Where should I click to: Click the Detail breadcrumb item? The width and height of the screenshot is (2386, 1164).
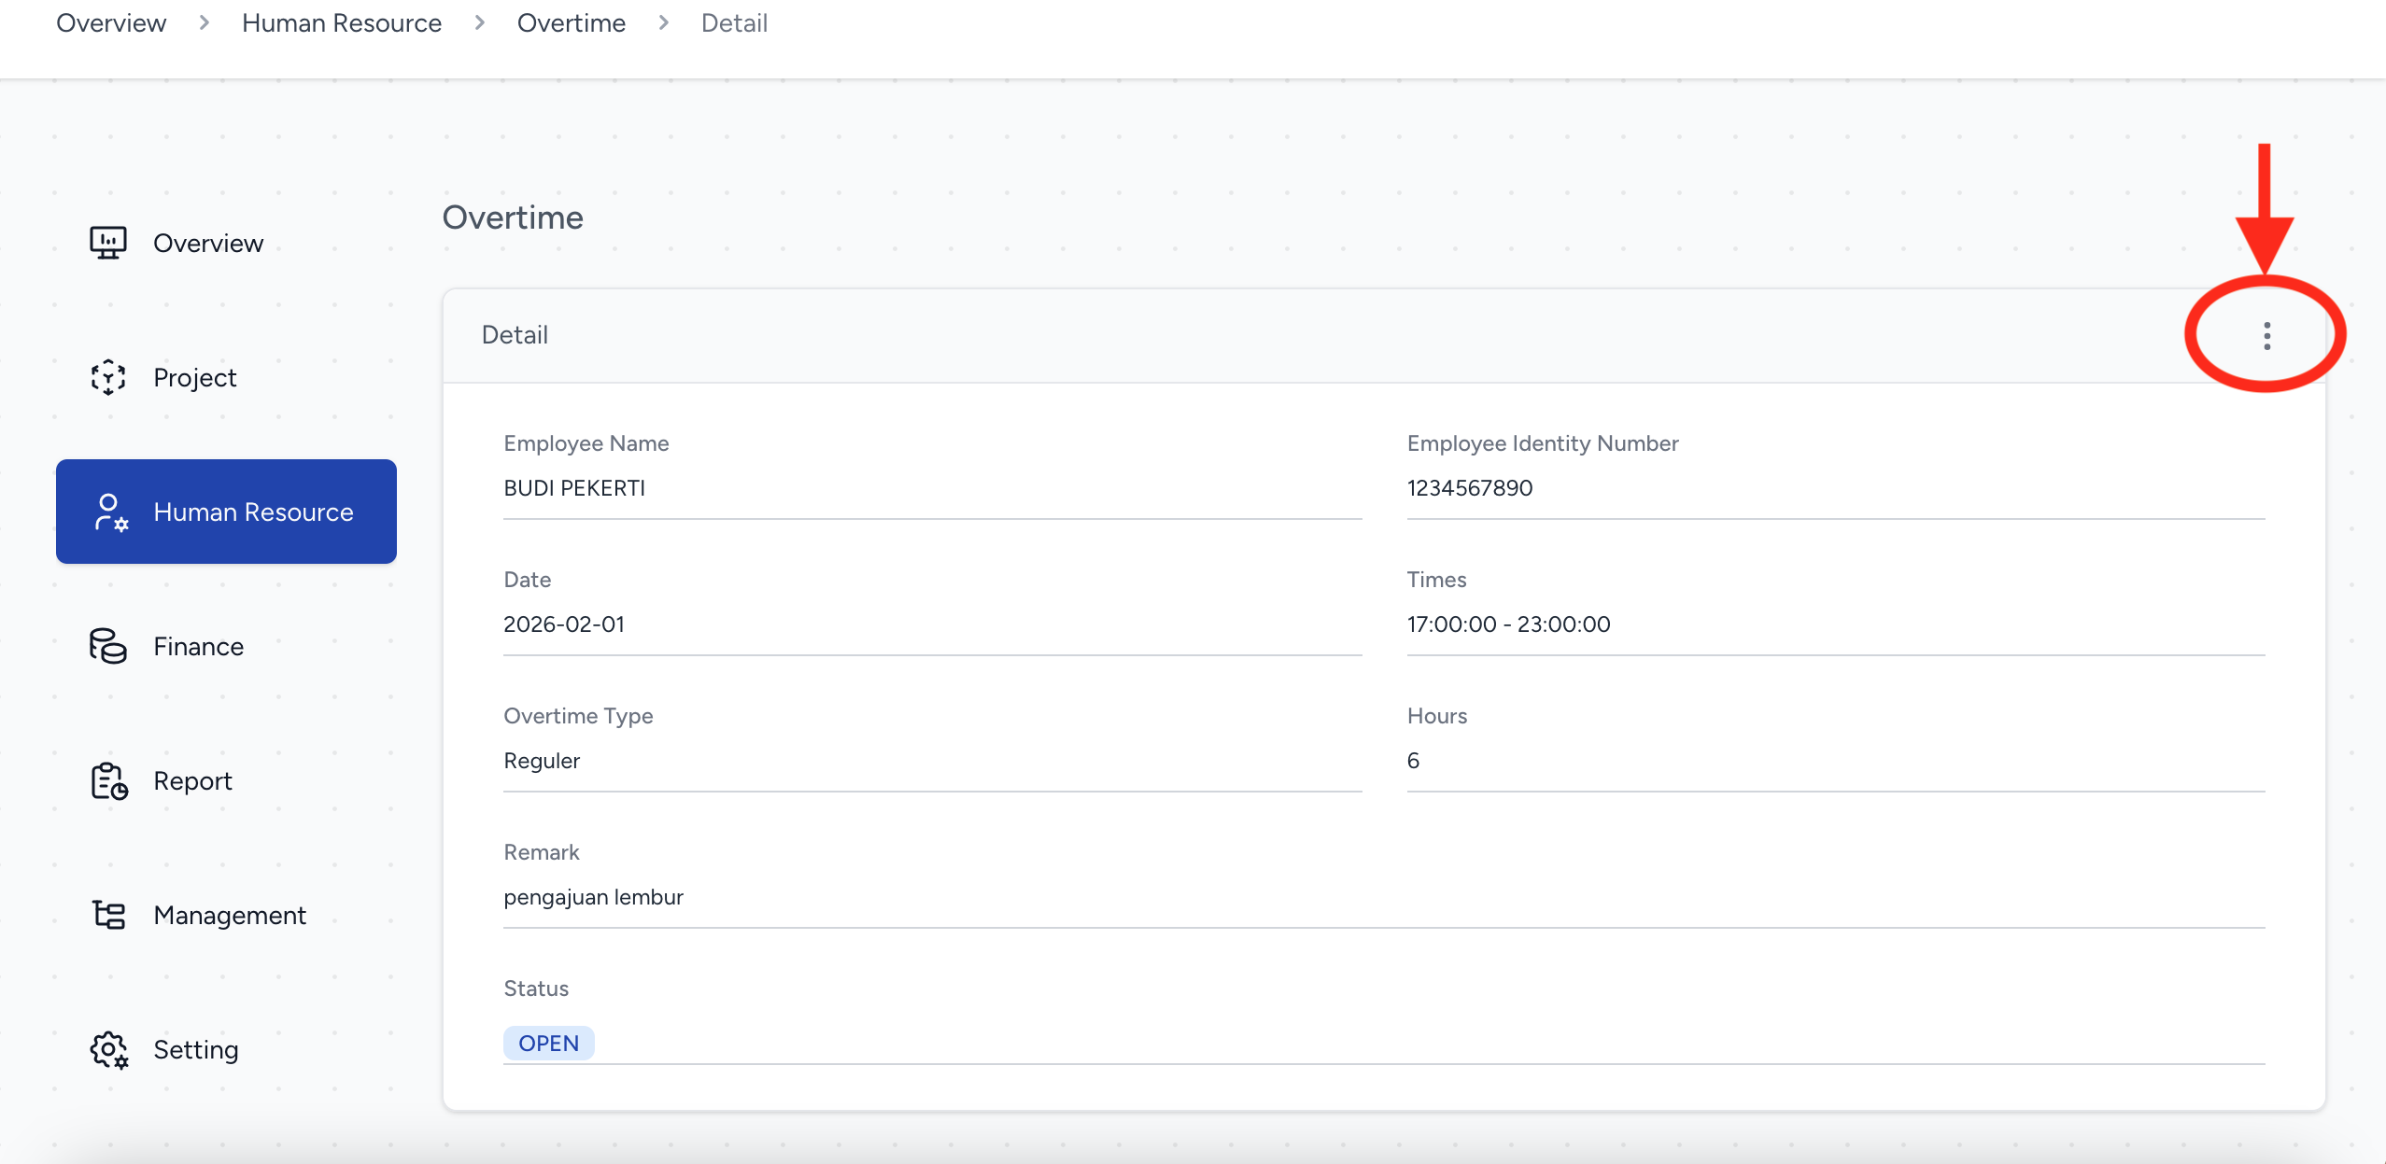coord(734,23)
